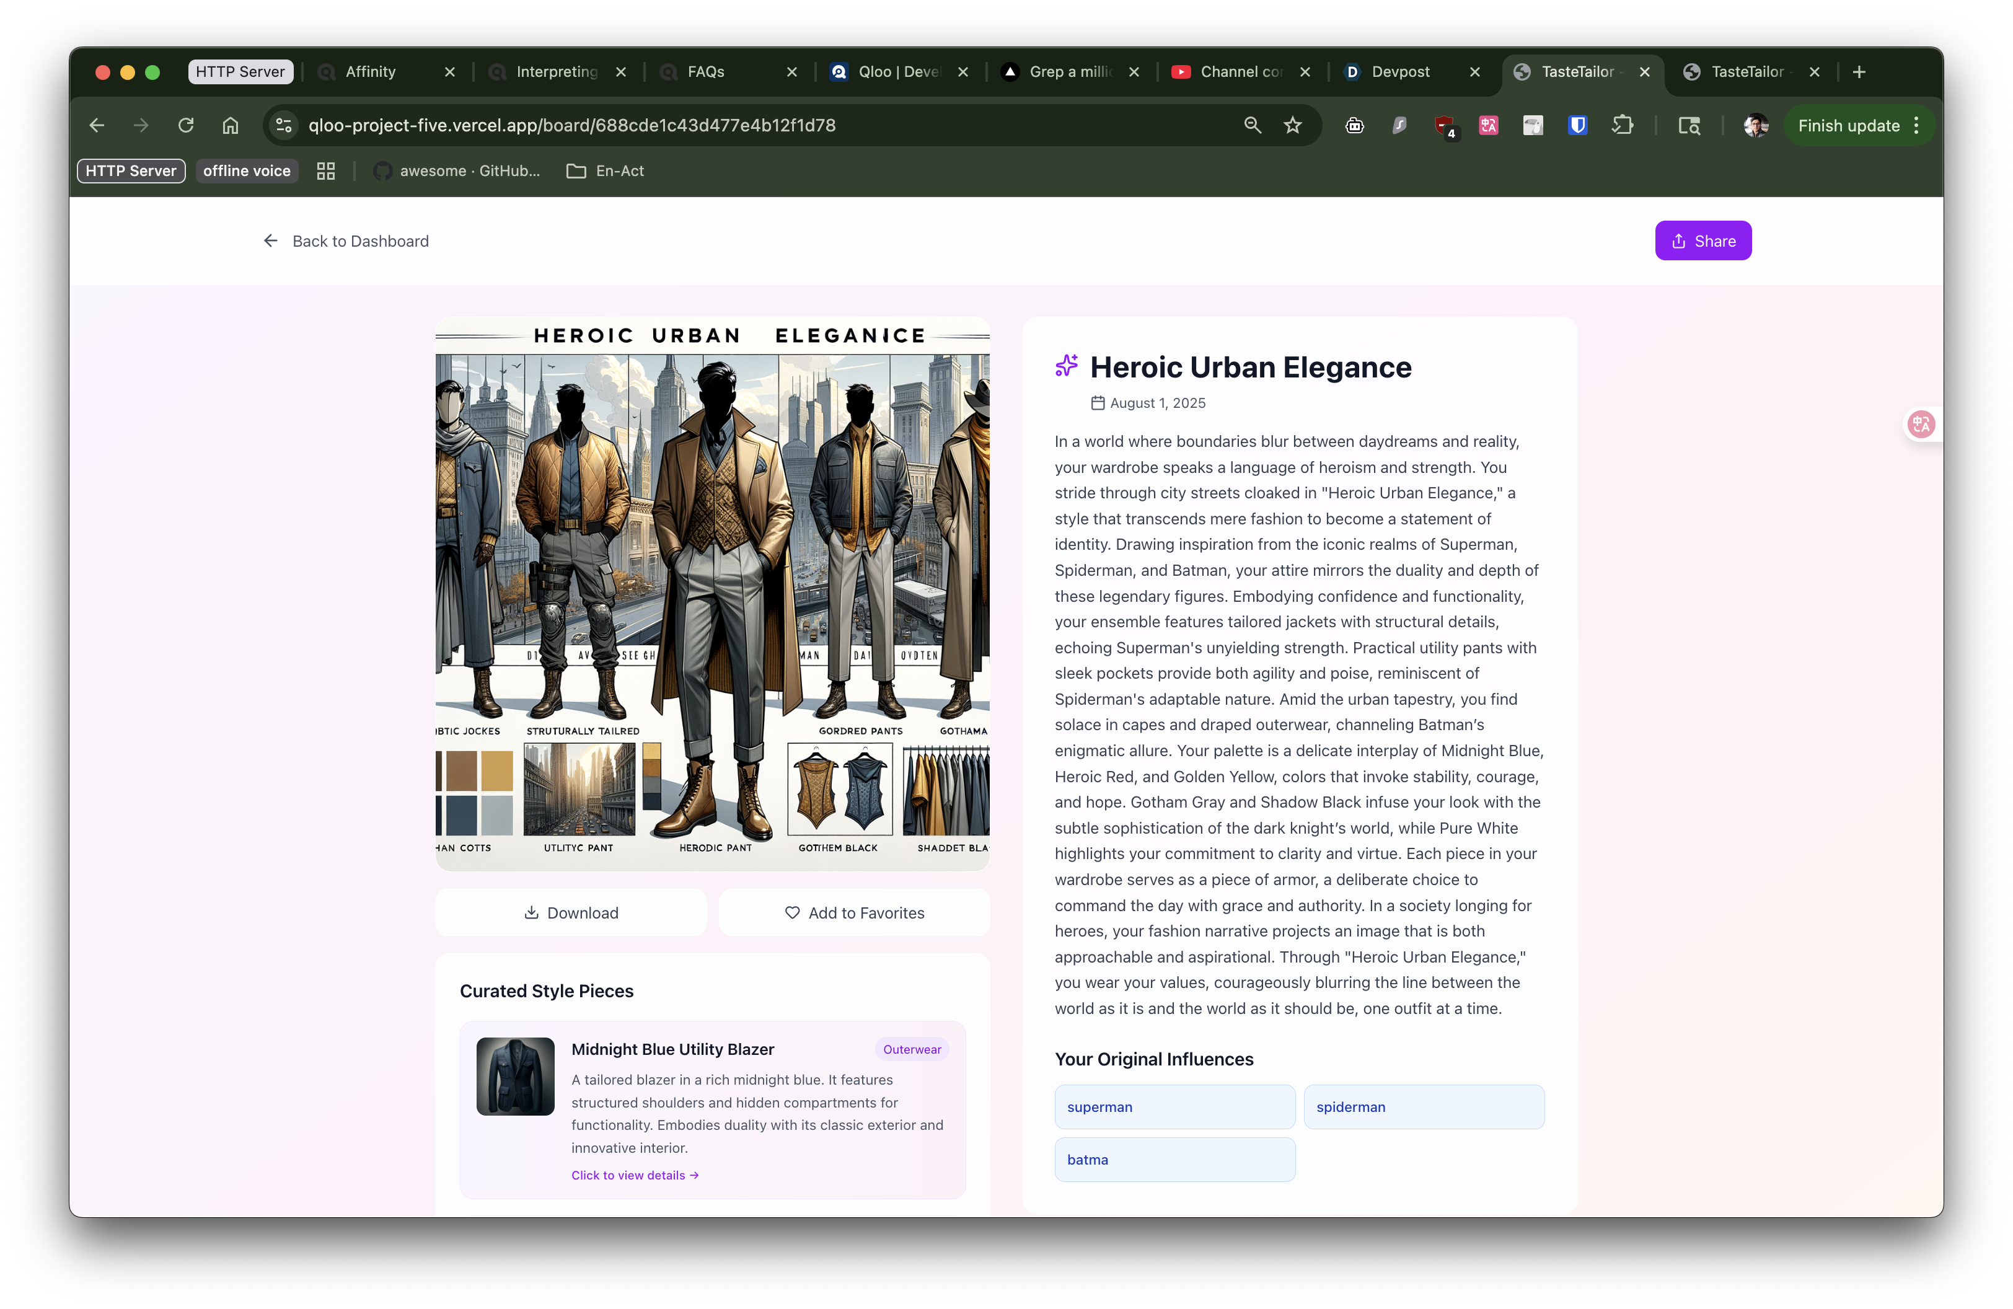Screen dimensions: 2013x1309
Task: Click view details for Midnight Blue Blazer
Action: (635, 1175)
